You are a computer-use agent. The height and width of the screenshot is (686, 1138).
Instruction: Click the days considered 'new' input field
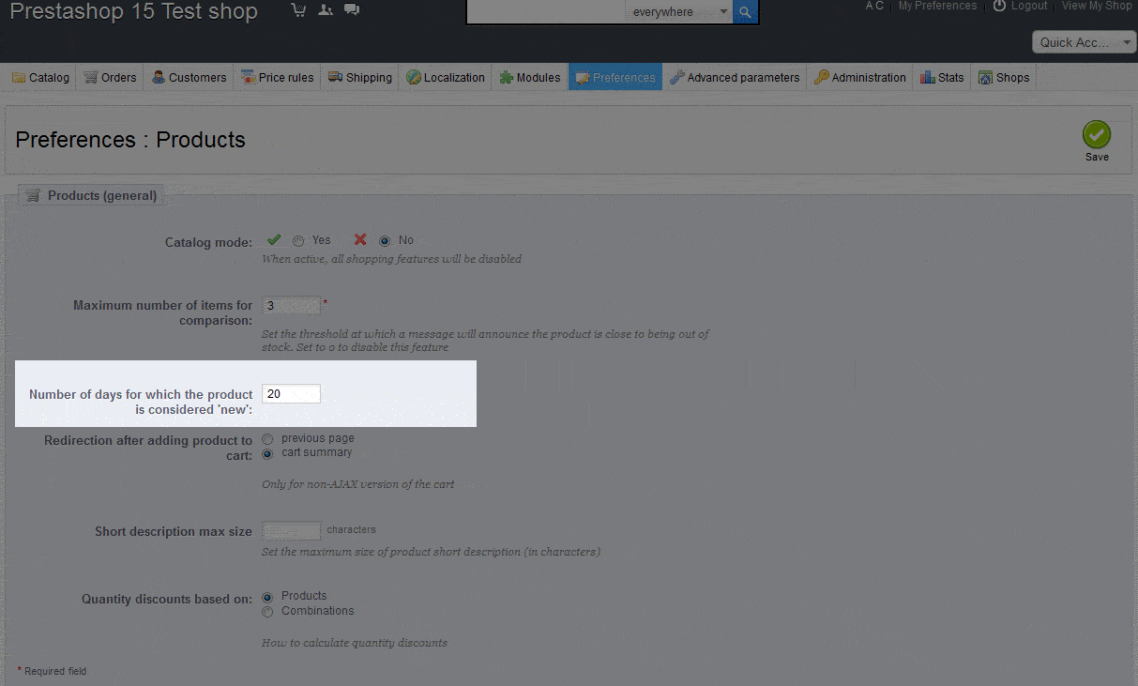tap(291, 394)
